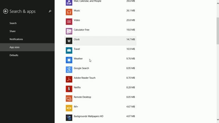Open the Search settings category
This screenshot has height=123, width=219.
[x=27, y=23]
